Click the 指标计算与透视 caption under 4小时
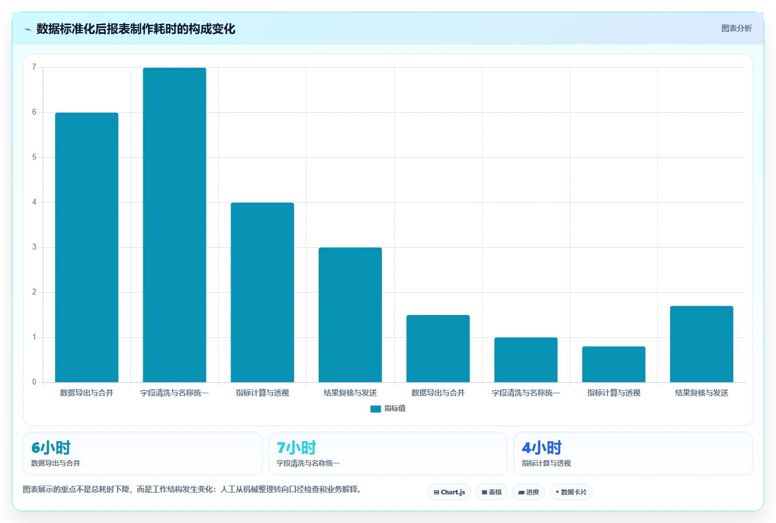The height and width of the screenshot is (523, 776). 546,463
